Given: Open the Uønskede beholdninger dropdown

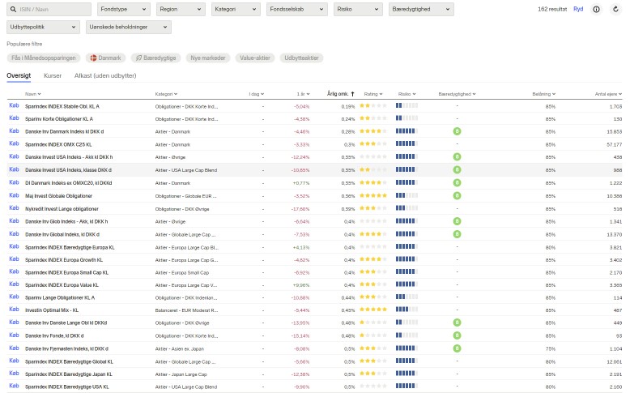Looking at the screenshot, I should 128,27.
